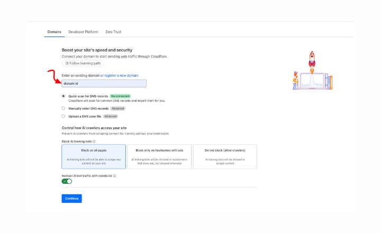Screen dimensions: 381x233
Task: Click the Continue button
Action: click(71, 199)
